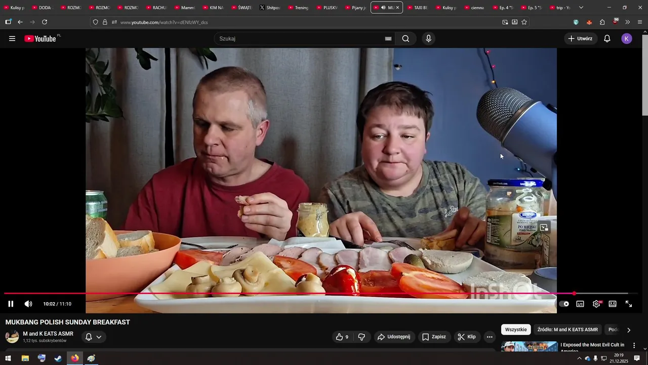Viewport: 648px width, 365px height.
Task: Click the picture-in-picture icon in address bar
Action: pyautogui.click(x=505, y=22)
